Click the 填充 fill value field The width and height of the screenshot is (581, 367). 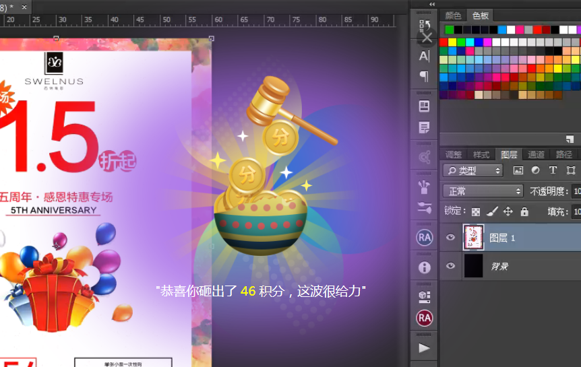pos(577,211)
